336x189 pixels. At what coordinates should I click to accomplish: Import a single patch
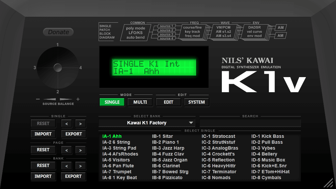click(x=43, y=134)
